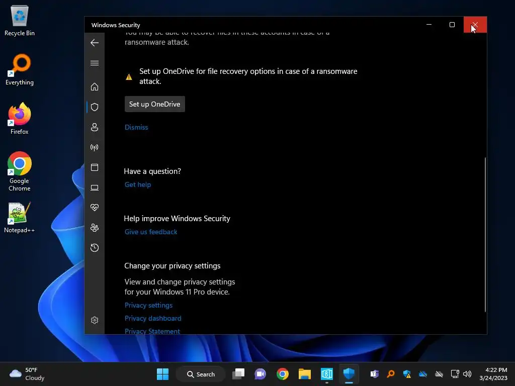This screenshot has width=515, height=386.
Task: Open the Privacy dashboard link
Action: (153, 318)
